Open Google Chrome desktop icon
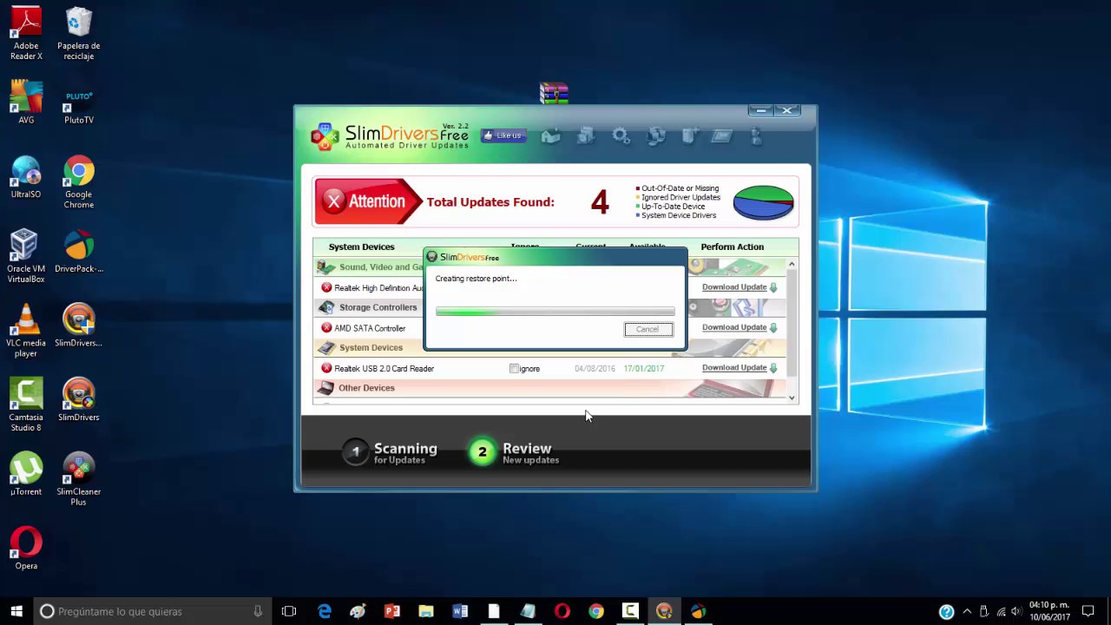1111x625 pixels. [x=79, y=181]
